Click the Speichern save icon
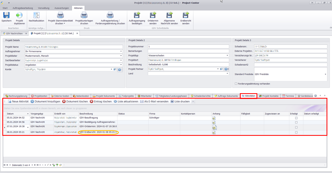 coord(6,15)
